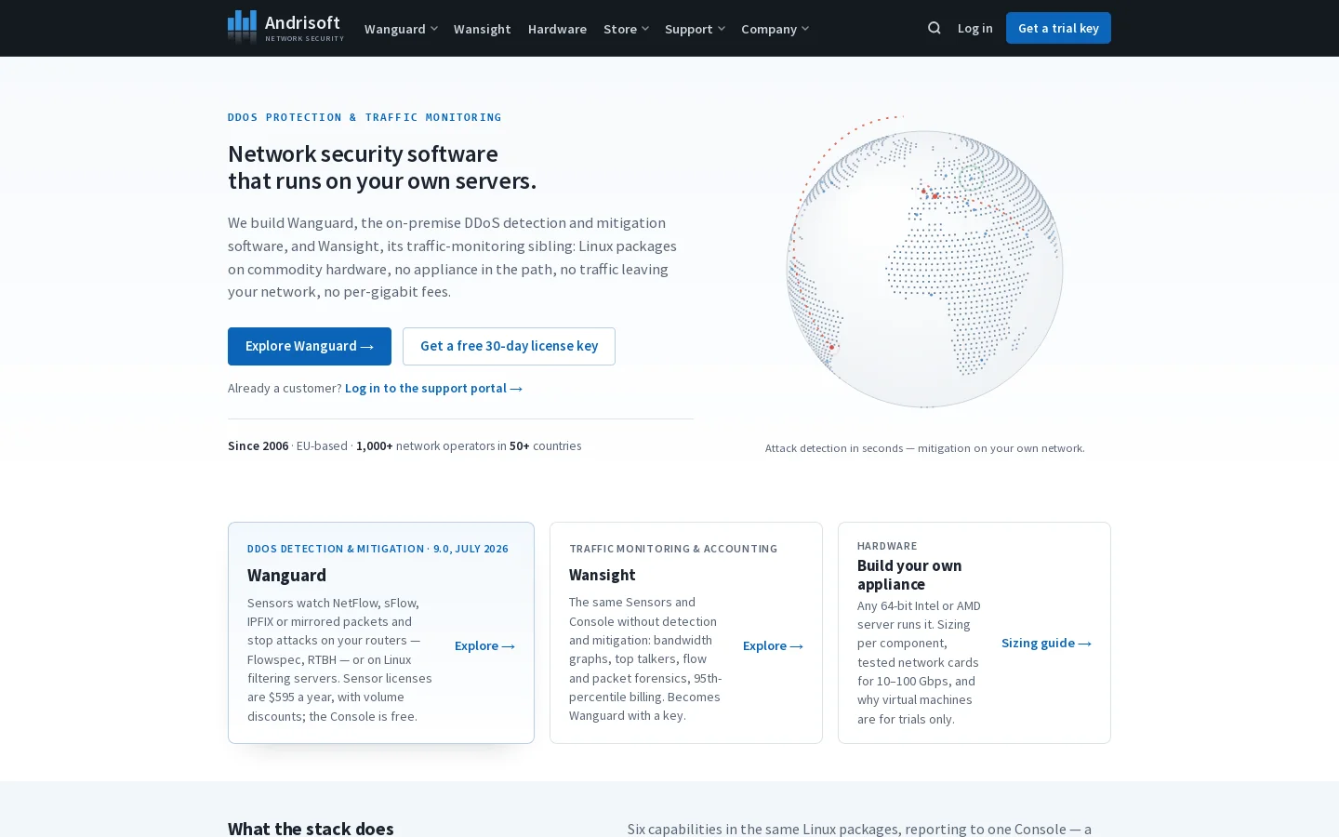
Task: Click the Network security software headline
Action: point(382,166)
